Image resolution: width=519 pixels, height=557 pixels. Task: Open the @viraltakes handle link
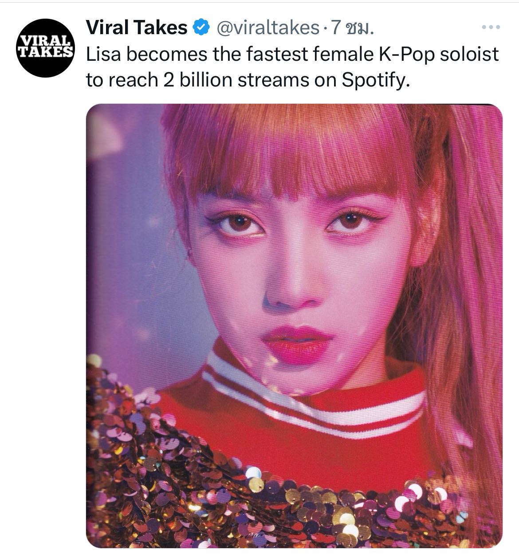tap(267, 28)
